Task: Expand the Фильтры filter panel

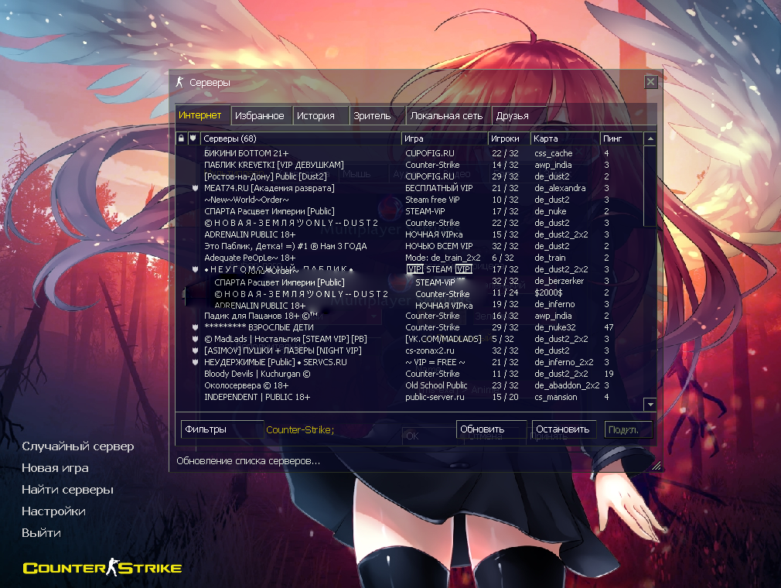Action: [222, 429]
